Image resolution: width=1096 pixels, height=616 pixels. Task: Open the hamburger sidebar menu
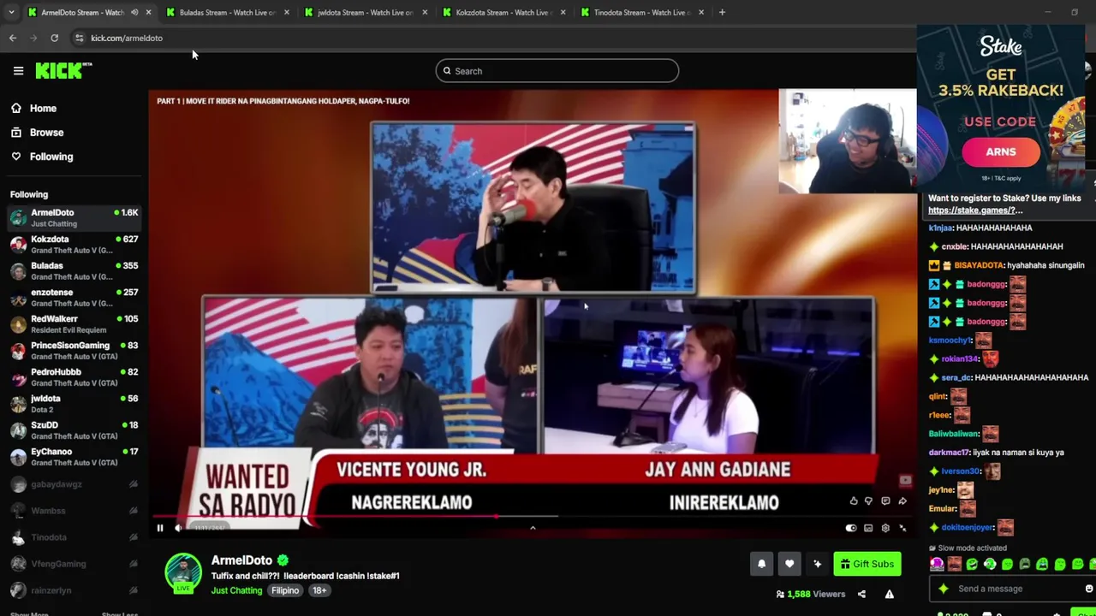coord(18,71)
